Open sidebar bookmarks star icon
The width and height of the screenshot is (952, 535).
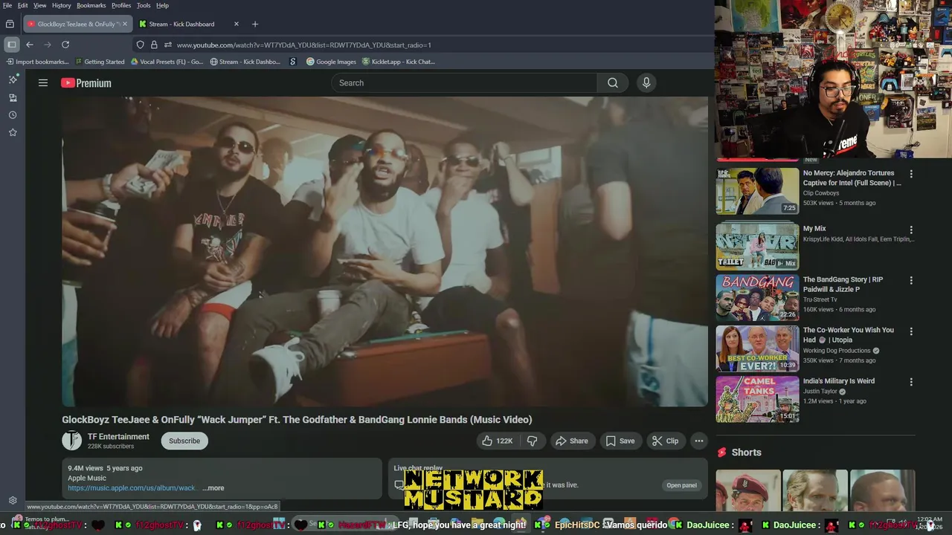click(13, 132)
